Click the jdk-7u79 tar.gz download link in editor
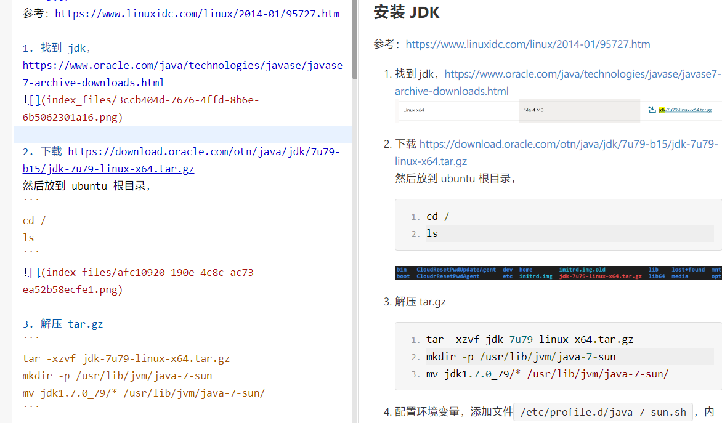 (x=181, y=160)
